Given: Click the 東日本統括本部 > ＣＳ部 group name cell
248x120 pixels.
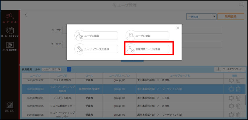Looking at the screenshot, I should tap(180, 98).
